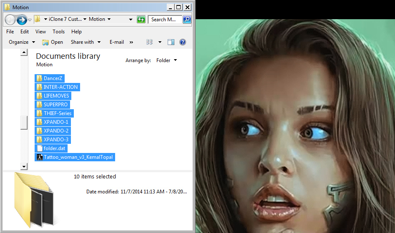Click the nav pane scroll down arrow

24,166
